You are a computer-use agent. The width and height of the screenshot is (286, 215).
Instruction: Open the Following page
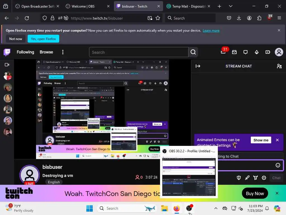25,52
